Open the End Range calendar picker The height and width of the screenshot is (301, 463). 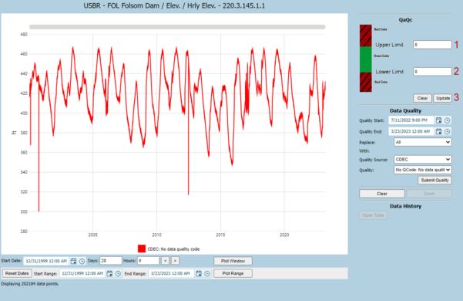199,273
